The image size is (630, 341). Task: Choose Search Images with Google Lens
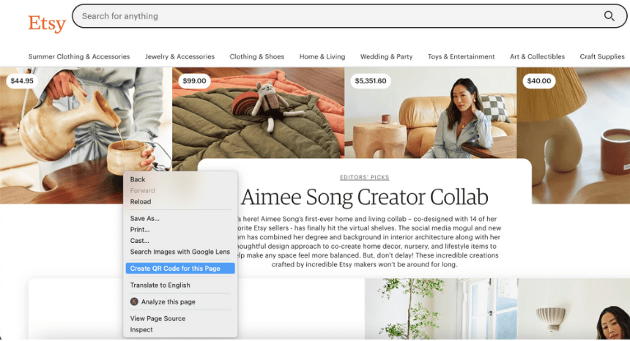180,252
